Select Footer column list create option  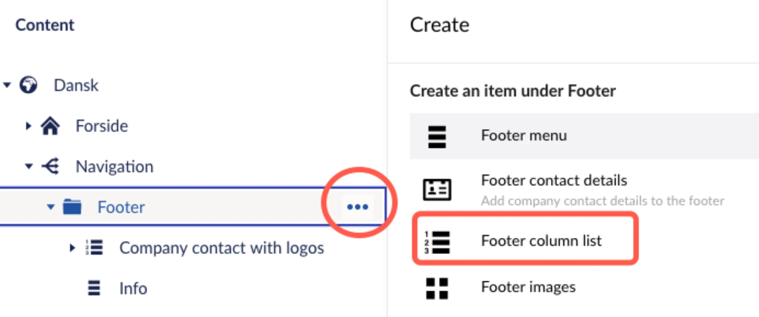click(525, 241)
